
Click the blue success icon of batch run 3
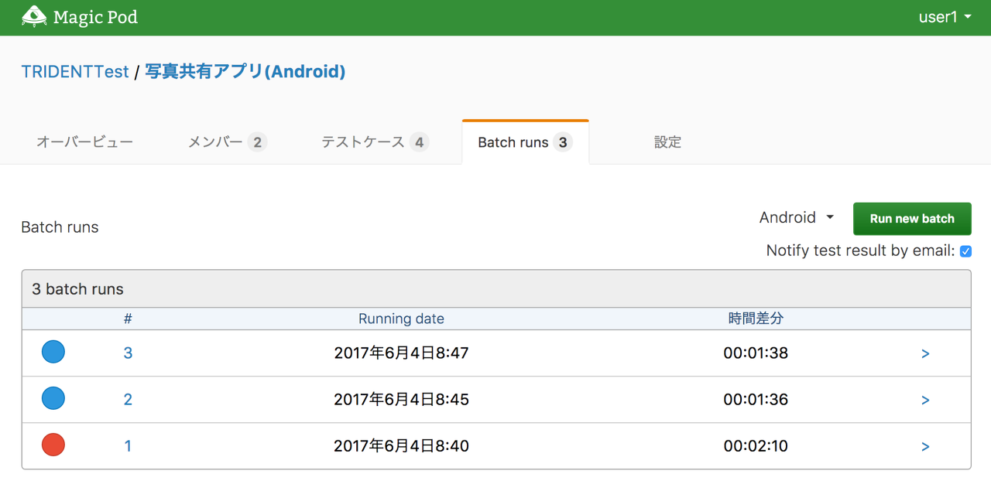(53, 352)
